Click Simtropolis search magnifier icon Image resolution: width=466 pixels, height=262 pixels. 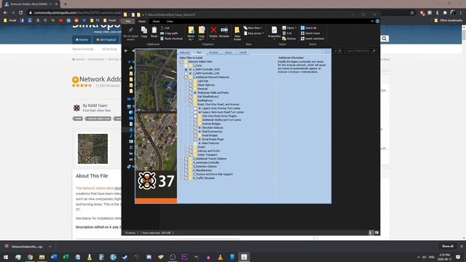click(x=384, y=39)
